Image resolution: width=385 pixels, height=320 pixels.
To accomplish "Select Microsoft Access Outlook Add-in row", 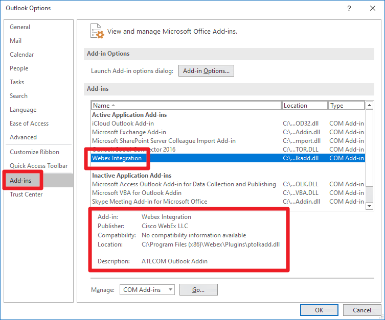I will tap(228, 184).
